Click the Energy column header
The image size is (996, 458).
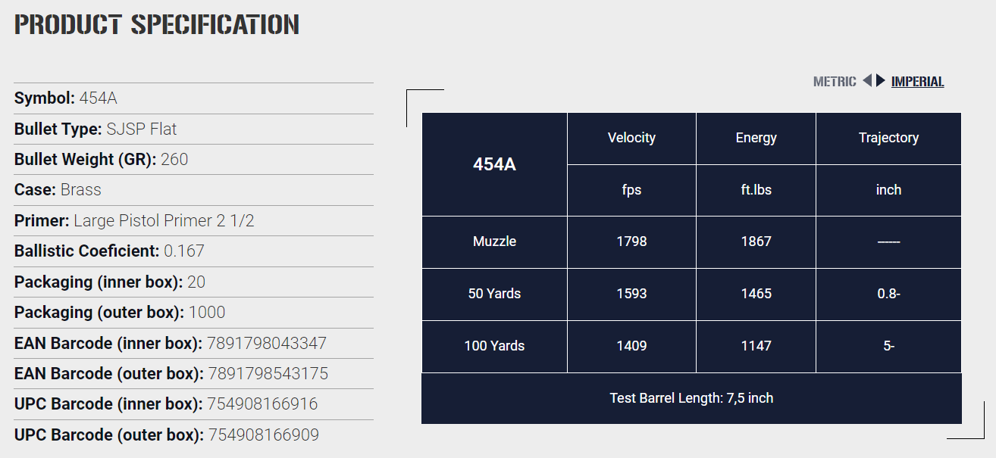point(756,139)
